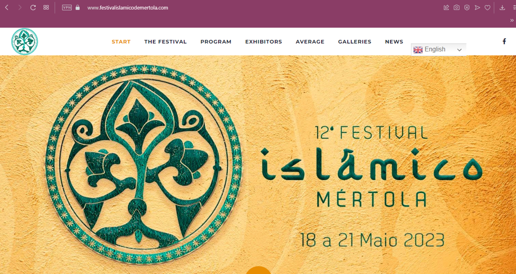Expand the bookmarks bar double-chevron
The height and width of the screenshot is (274, 516).
coord(512,20)
